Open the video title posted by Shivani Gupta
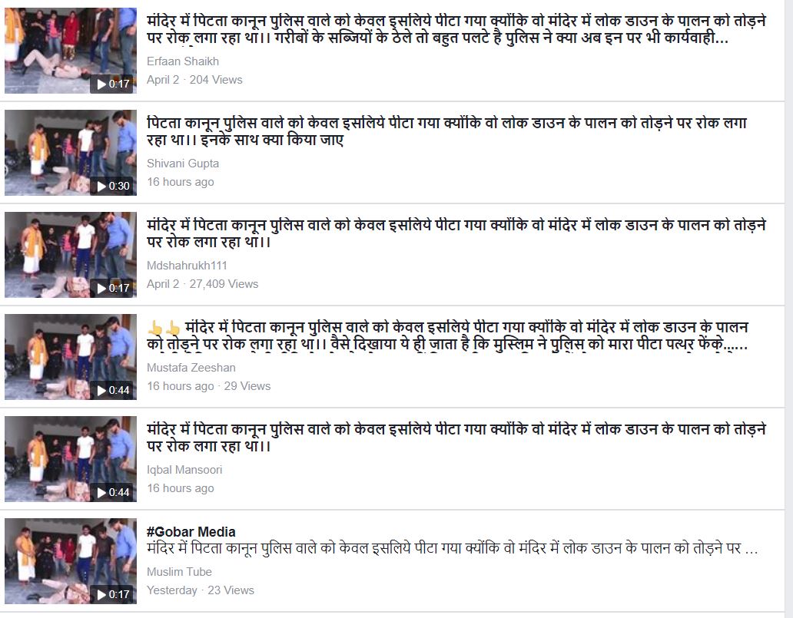Viewport: 793px width, 618px height. (x=446, y=131)
